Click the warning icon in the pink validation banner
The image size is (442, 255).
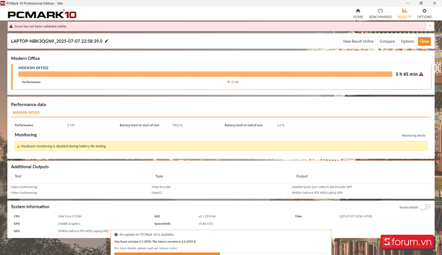click(11, 26)
